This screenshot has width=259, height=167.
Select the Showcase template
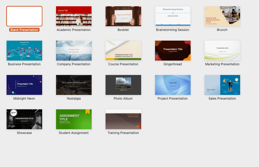pyautogui.click(x=24, y=119)
